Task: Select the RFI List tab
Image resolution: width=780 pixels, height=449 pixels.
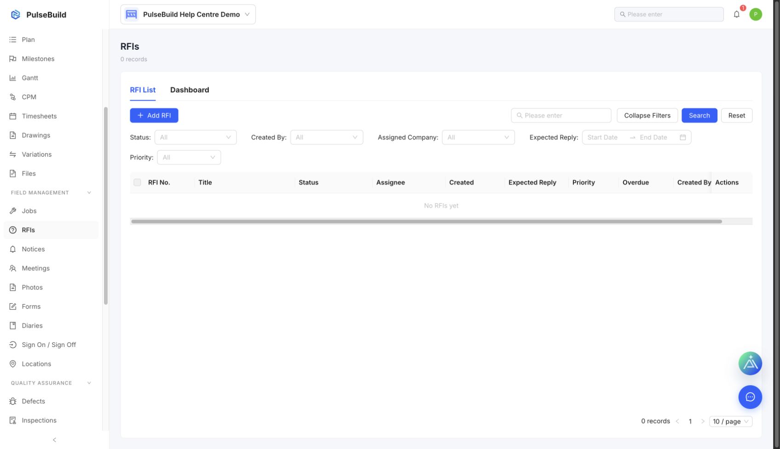Action: 143,90
